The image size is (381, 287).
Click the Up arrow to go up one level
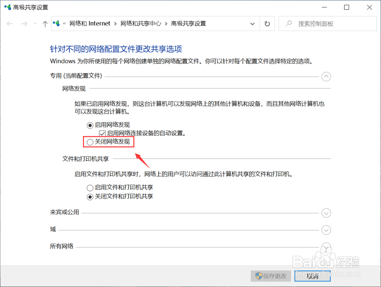[45, 23]
